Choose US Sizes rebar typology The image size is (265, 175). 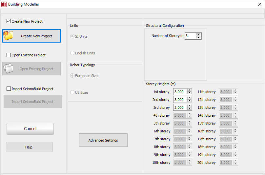[72, 92]
